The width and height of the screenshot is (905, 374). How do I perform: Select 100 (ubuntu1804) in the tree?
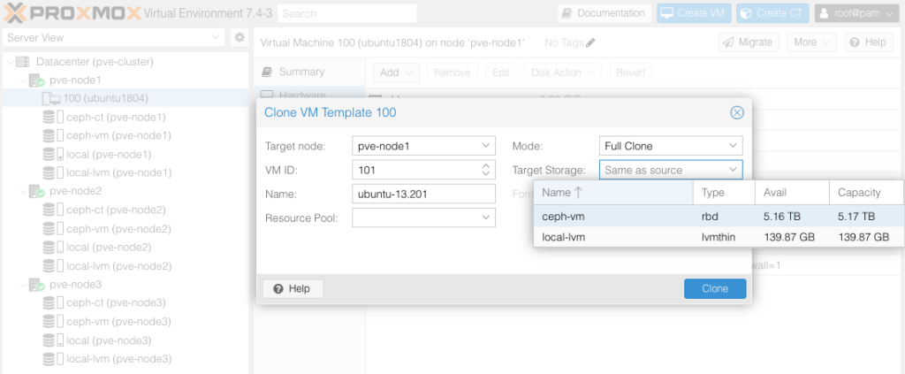[105, 99]
